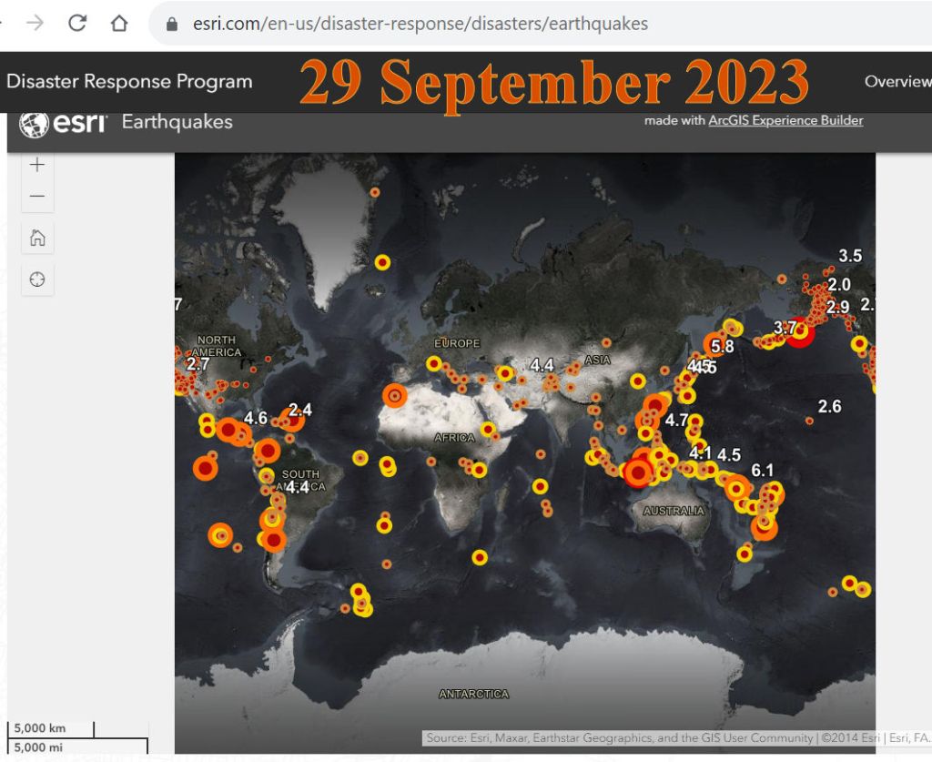Open the Disaster Response Program heading
932x762 pixels.
pyautogui.click(x=129, y=81)
